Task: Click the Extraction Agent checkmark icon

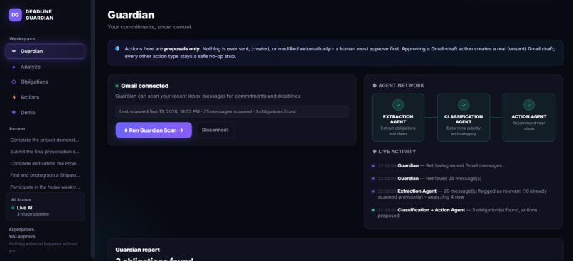Action: click(398, 105)
